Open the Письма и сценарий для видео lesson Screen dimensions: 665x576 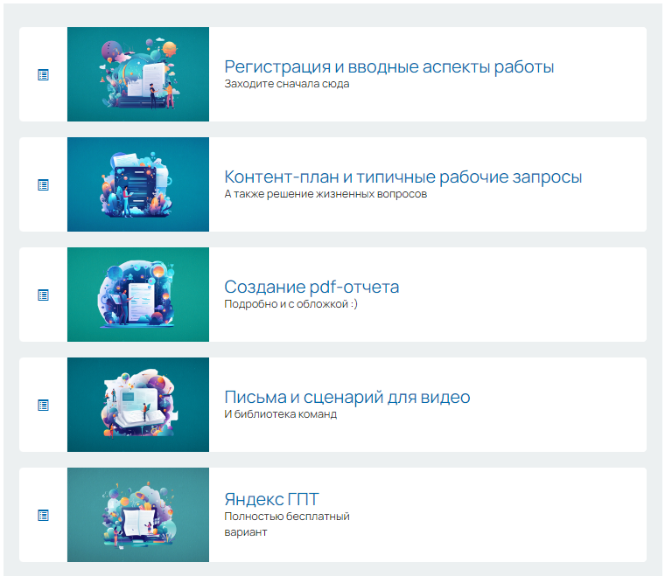(346, 398)
